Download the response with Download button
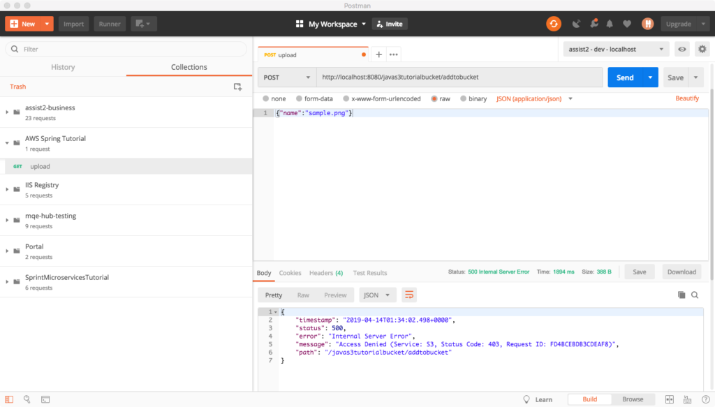715x407 pixels. [681, 272]
